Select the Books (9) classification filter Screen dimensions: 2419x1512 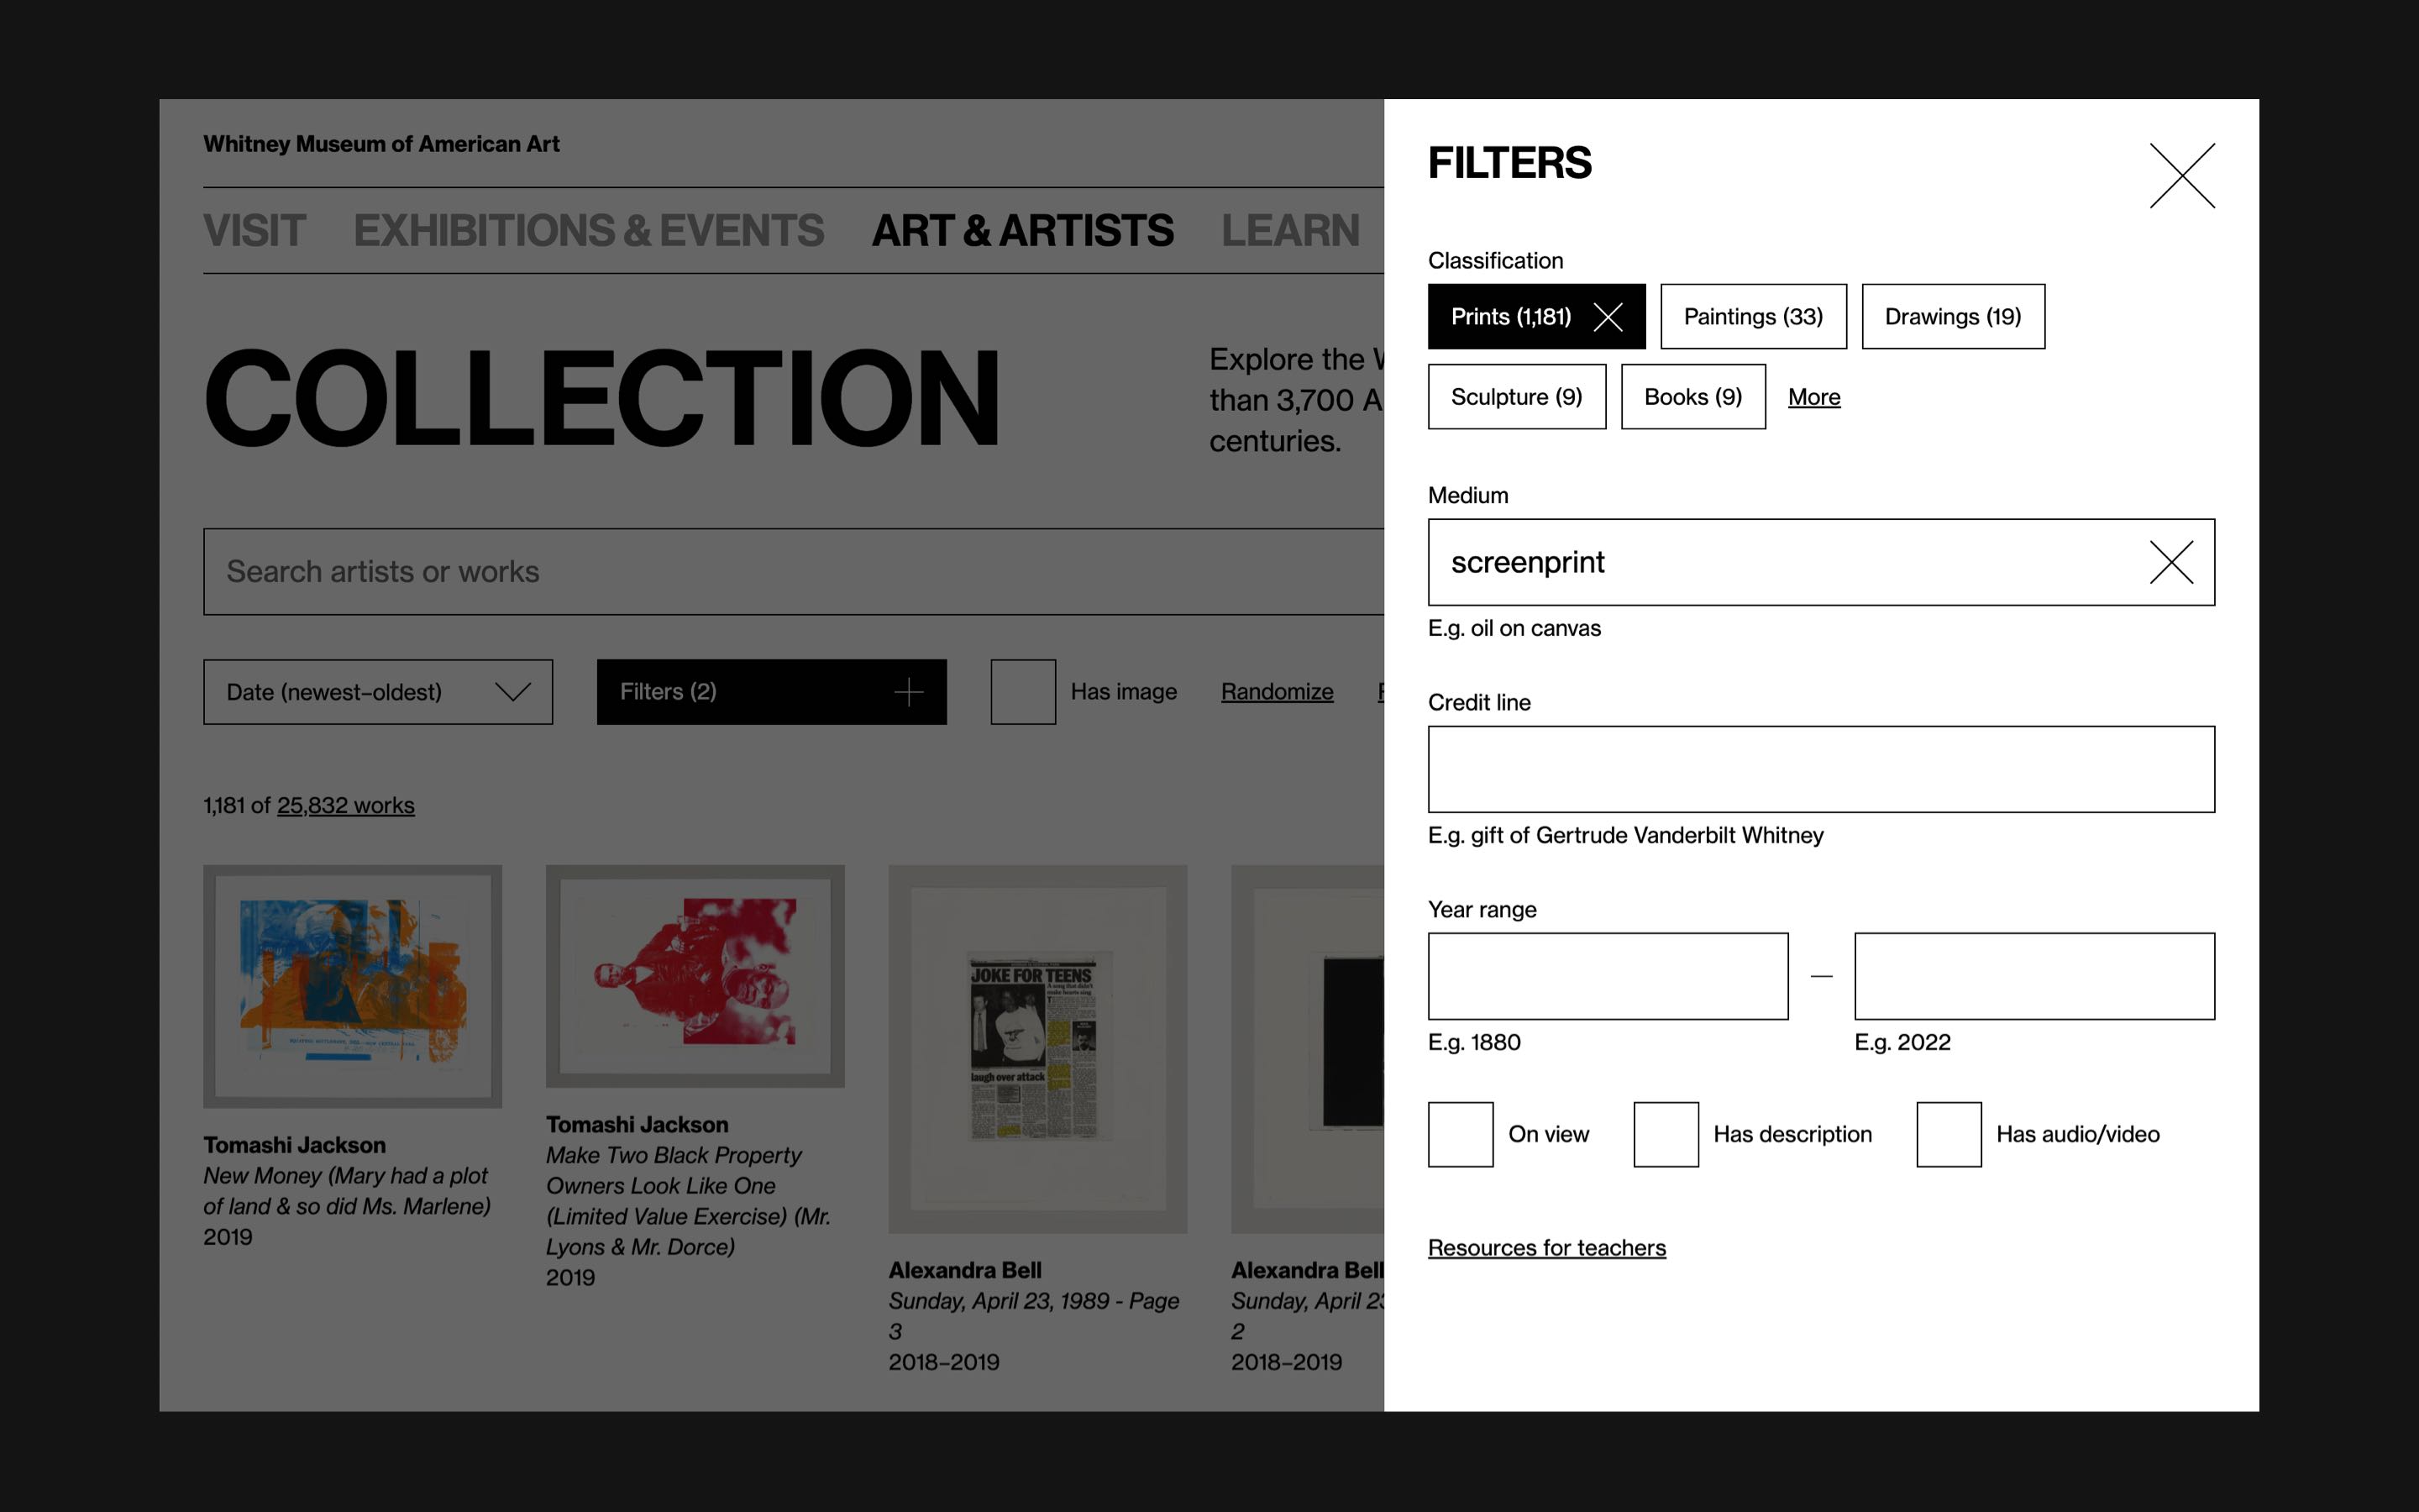(x=1692, y=397)
